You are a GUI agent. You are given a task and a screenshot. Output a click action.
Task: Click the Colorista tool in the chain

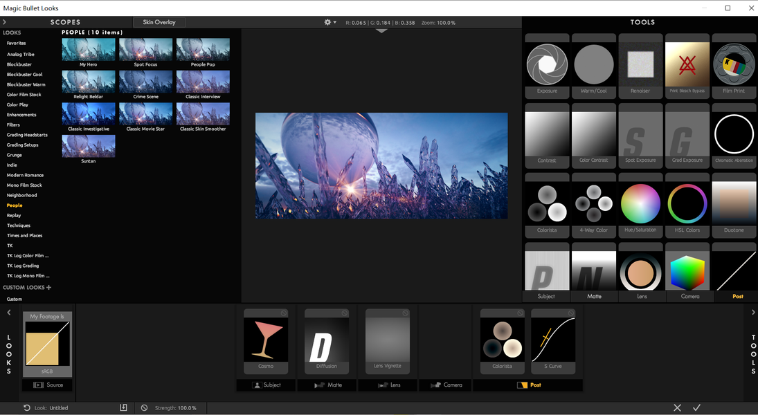point(503,342)
